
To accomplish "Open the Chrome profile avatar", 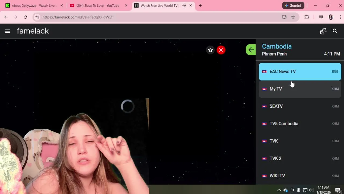I will pyautogui.click(x=331, y=17).
